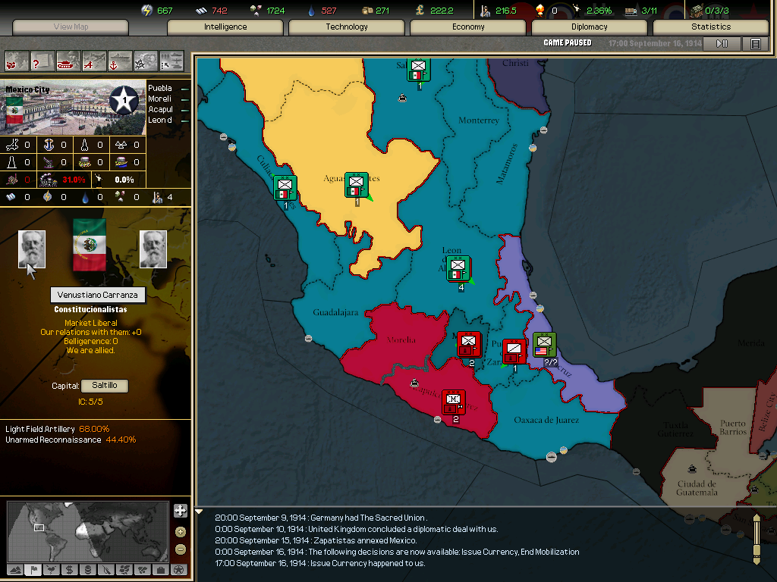The width and height of the screenshot is (777, 582).
Task: Open the Diplomacy tab
Action: (x=590, y=27)
